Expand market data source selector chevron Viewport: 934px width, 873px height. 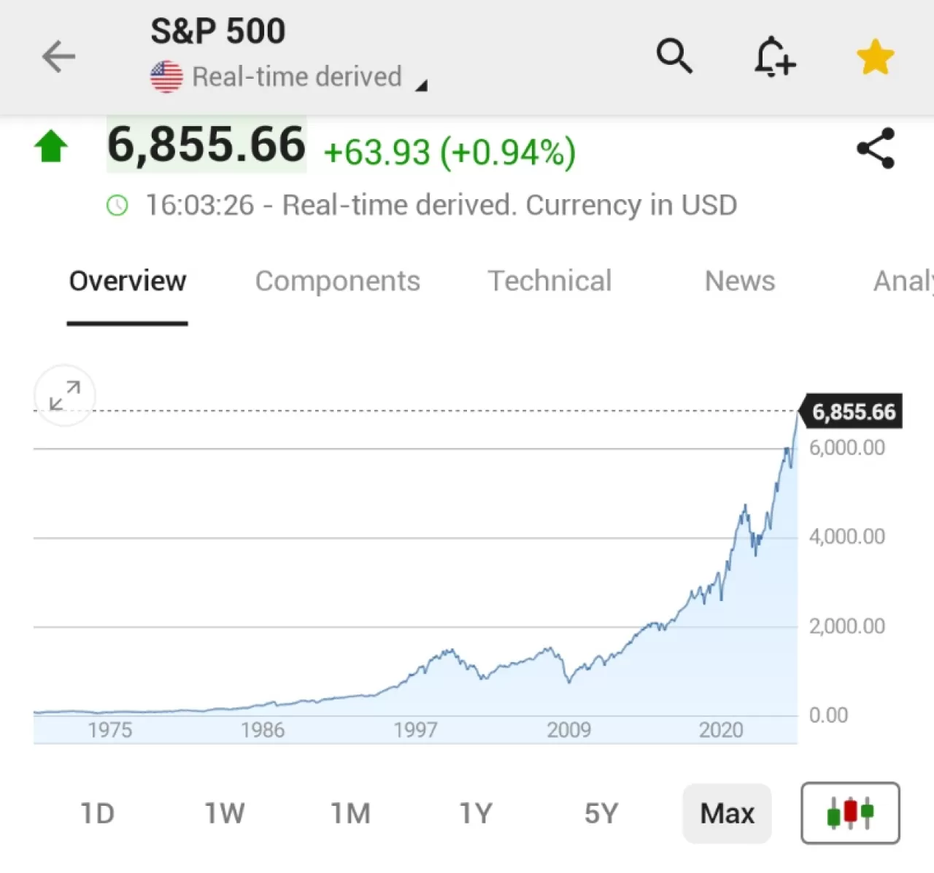422,85
